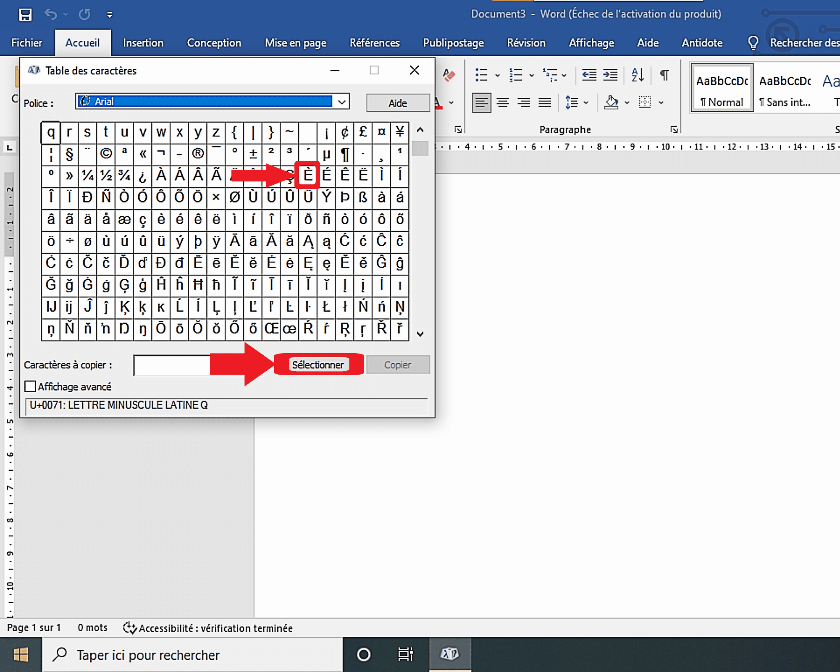Click the accessibility check status icon

click(x=130, y=628)
